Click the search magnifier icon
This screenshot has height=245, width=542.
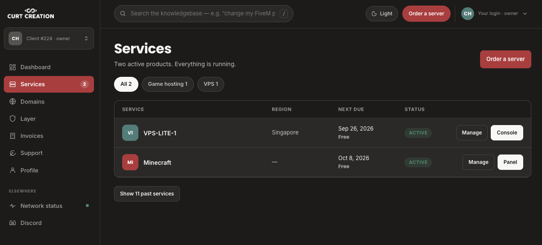[x=123, y=14]
